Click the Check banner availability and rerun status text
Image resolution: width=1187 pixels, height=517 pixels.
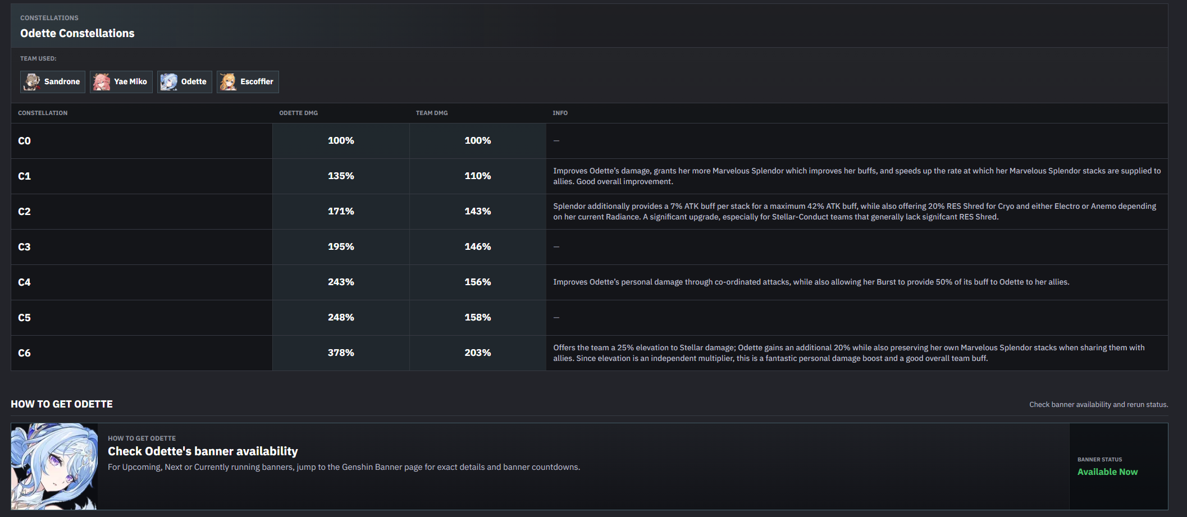(x=1098, y=405)
